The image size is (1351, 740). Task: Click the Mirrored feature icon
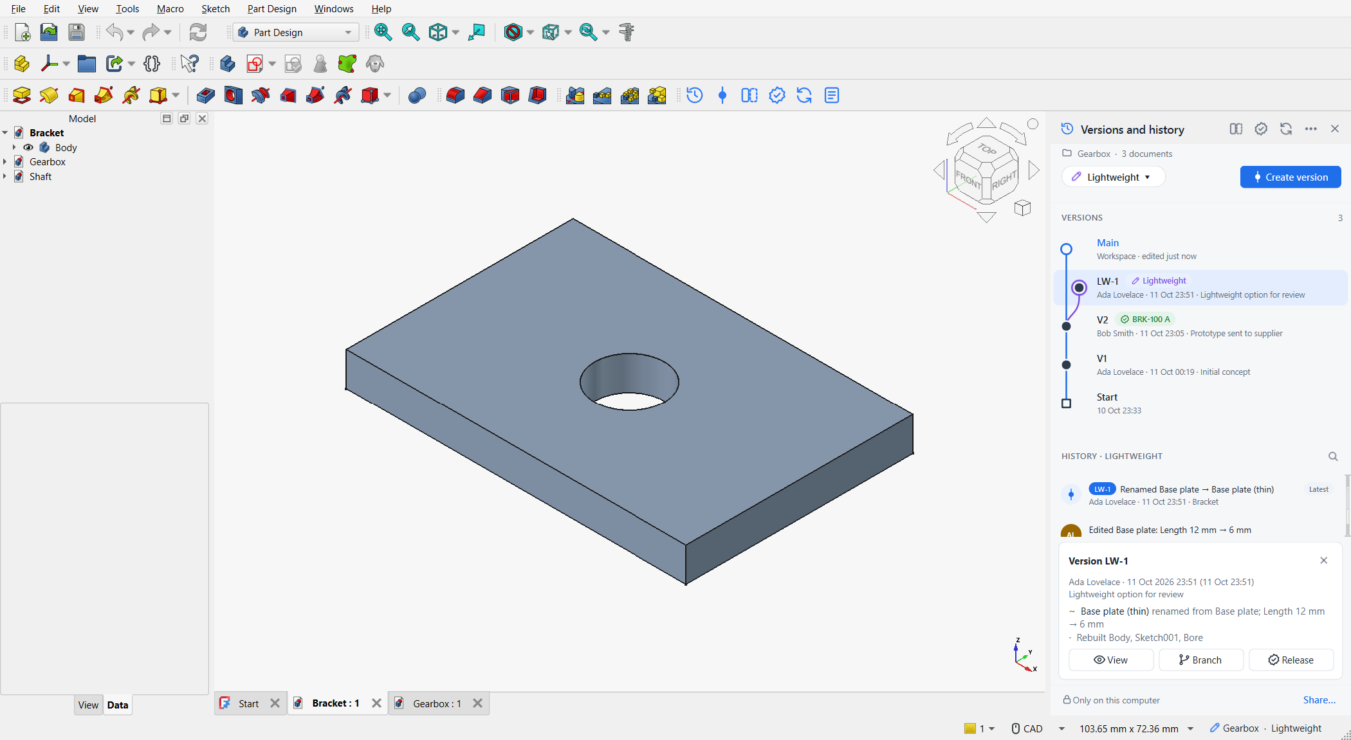(575, 95)
